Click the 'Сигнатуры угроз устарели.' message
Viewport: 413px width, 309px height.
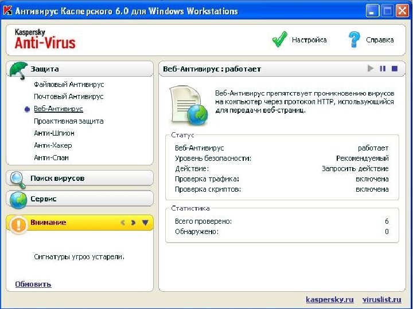click(79, 257)
